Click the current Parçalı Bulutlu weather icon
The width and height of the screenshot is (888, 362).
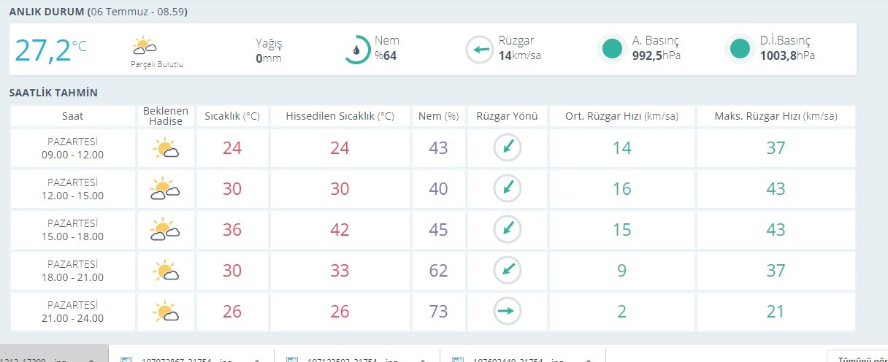coord(144,46)
